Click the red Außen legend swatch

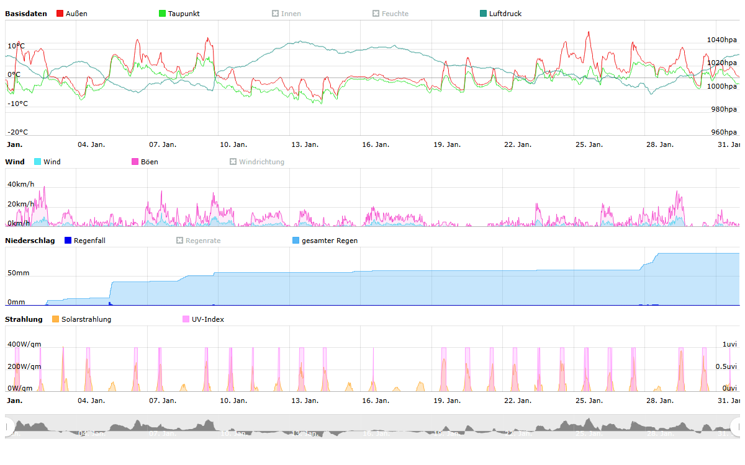[x=60, y=14]
